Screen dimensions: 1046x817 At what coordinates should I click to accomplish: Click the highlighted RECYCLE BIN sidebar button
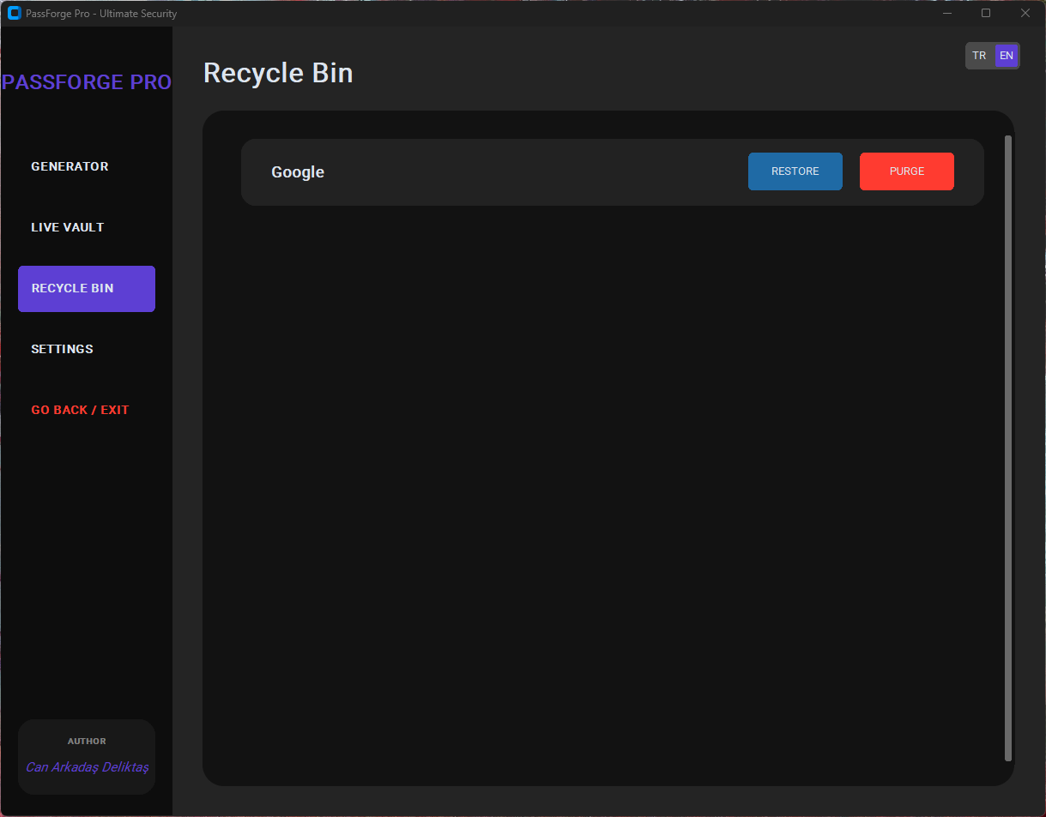pyautogui.click(x=86, y=289)
